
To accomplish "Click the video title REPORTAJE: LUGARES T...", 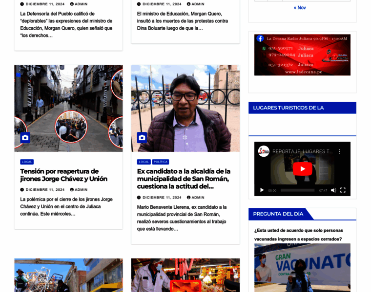I will [303, 151].
